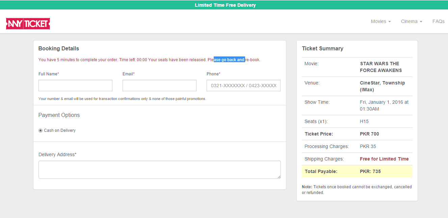Viewport: 448px width, 218px height.
Task: Click inside the Email input field
Action: pos(159,86)
